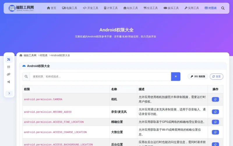Click the GPS precise location description text
The height and width of the screenshot is (146, 233).
pos(172,122)
